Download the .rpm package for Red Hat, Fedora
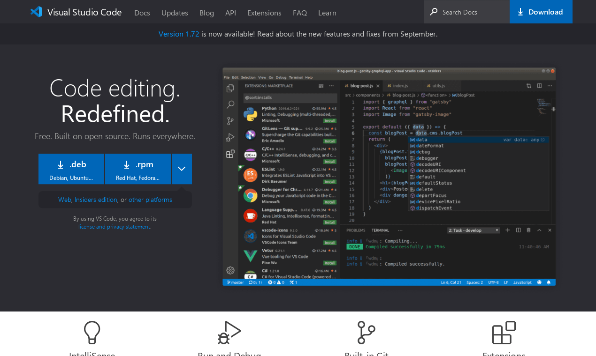 point(138,169)
